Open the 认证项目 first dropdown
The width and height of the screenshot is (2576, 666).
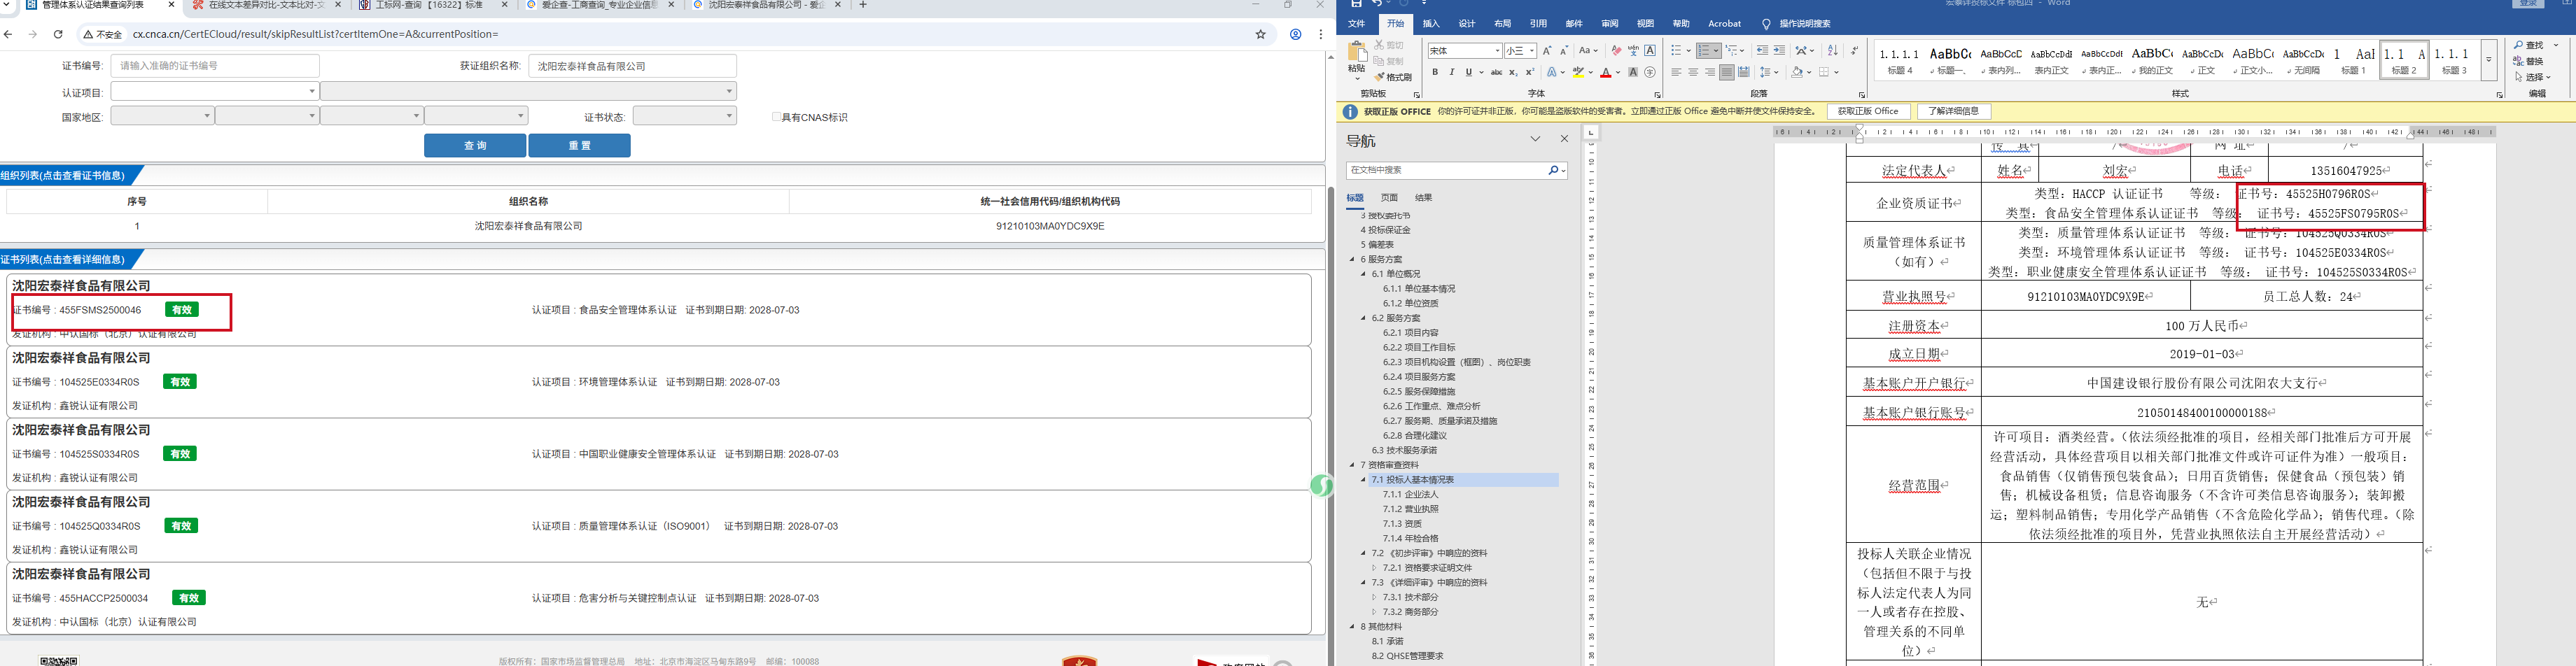click(215, 91)
